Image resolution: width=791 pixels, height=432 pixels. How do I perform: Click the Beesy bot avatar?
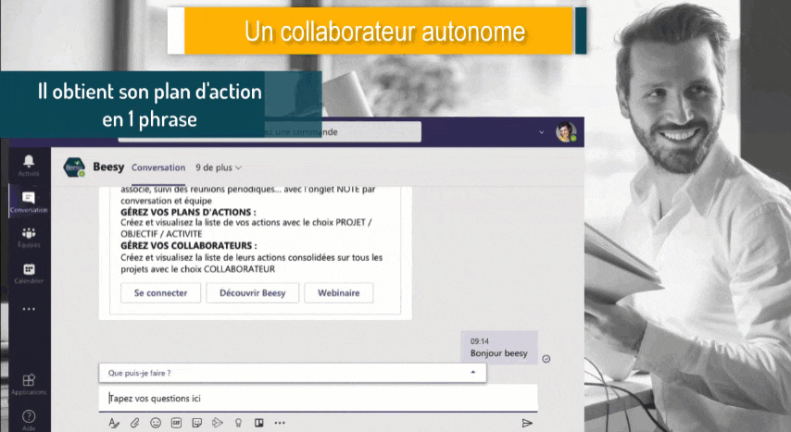(74, 167)
